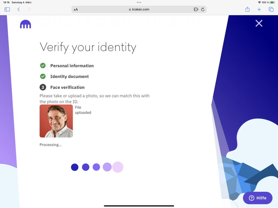The image size is (278, 208).
Task: Click the forward navigation arrow
Action: pos(29,9)
